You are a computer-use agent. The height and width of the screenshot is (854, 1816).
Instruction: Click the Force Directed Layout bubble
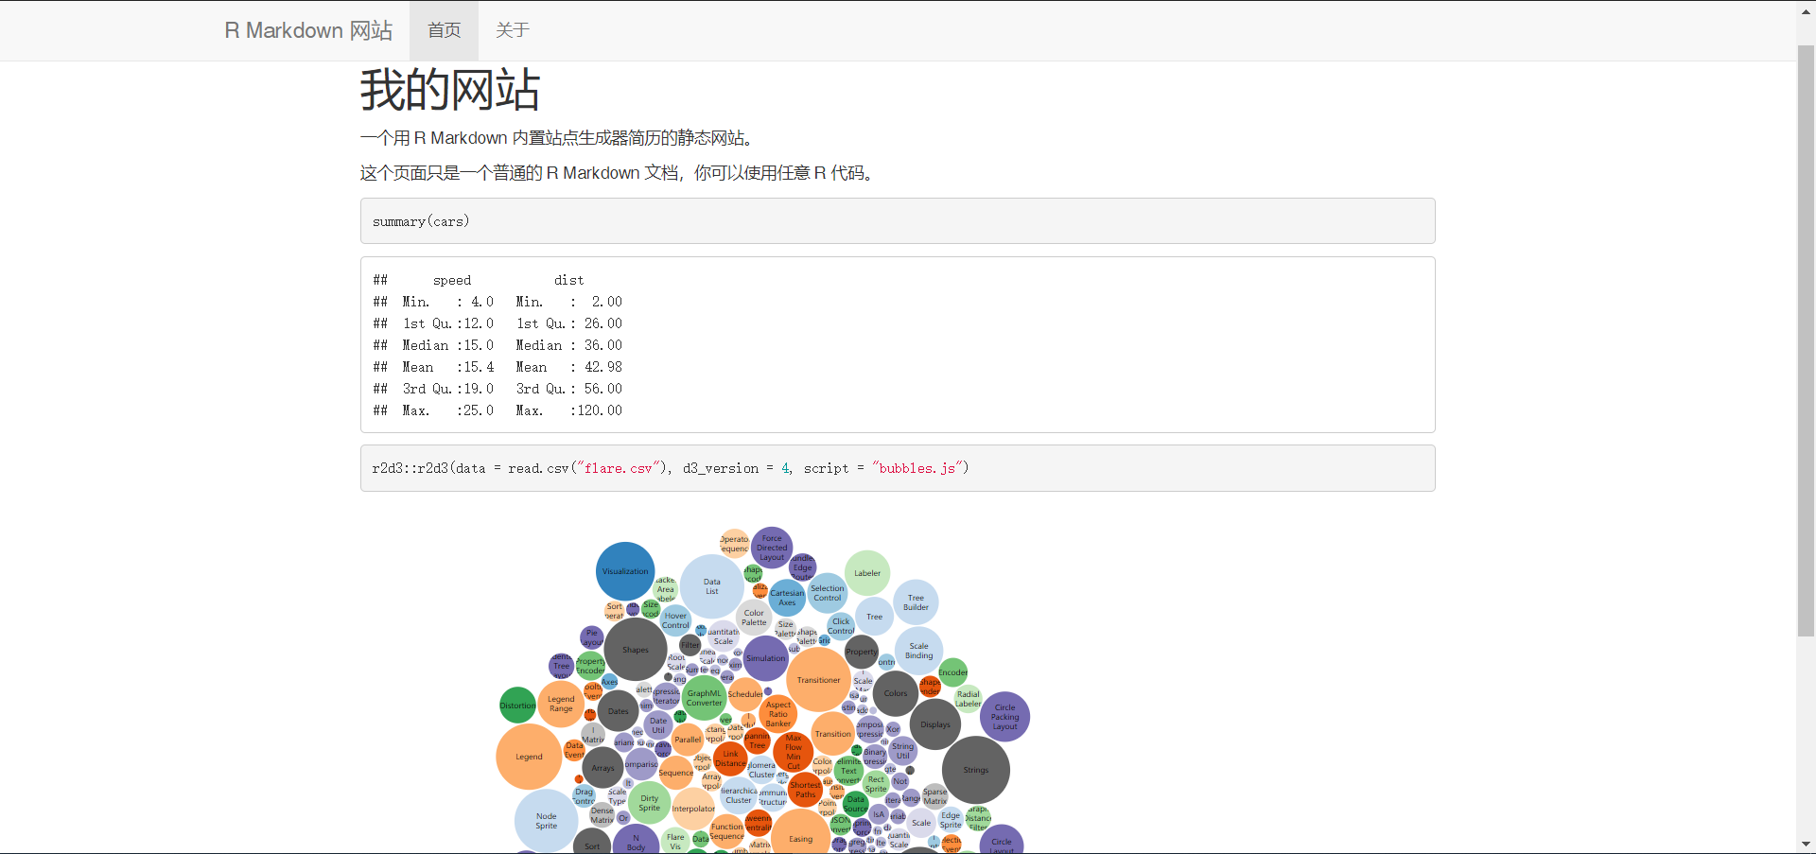click(x=772, y=548)
